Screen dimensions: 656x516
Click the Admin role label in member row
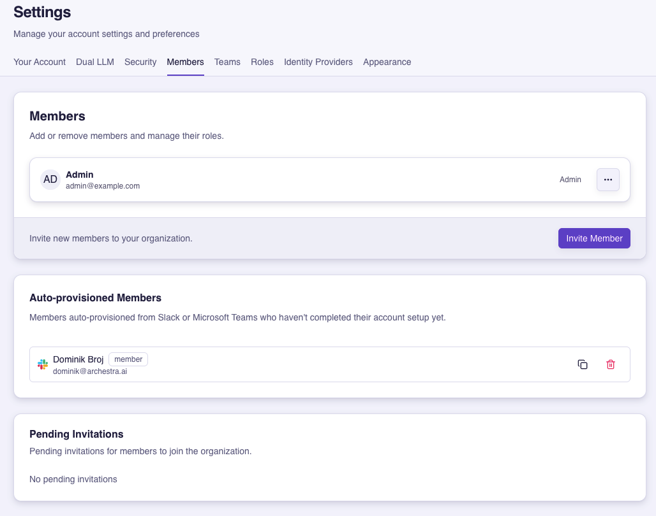[x=570, y=180]
